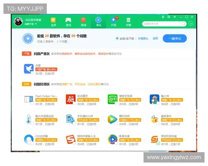The image size is (208, 166).
Task: Toggle the 全选/全不选 checkbox
Action: (117, 38)
